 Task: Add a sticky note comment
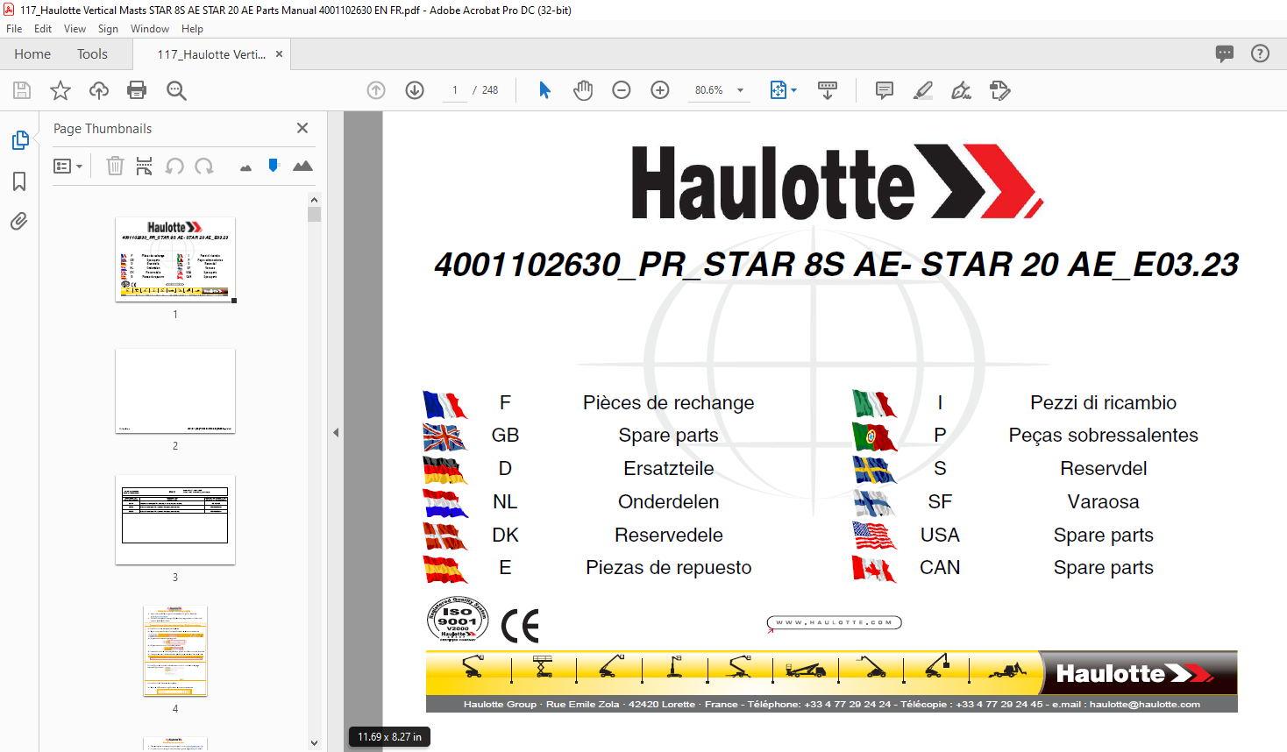885,90
